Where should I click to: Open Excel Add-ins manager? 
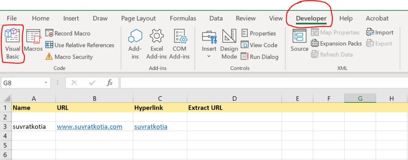[156, 44]
